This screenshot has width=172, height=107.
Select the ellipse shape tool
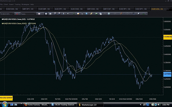(127, 14)
